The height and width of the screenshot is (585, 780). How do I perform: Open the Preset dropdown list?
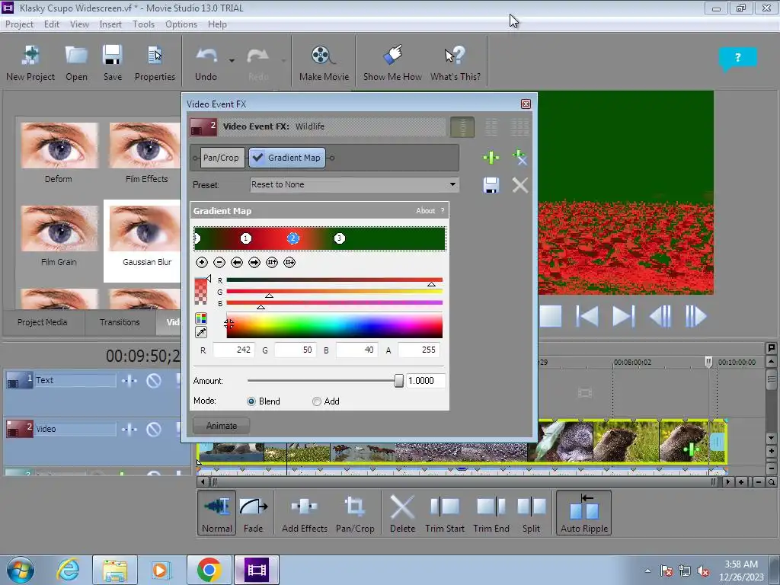click(x=452, y=184)
